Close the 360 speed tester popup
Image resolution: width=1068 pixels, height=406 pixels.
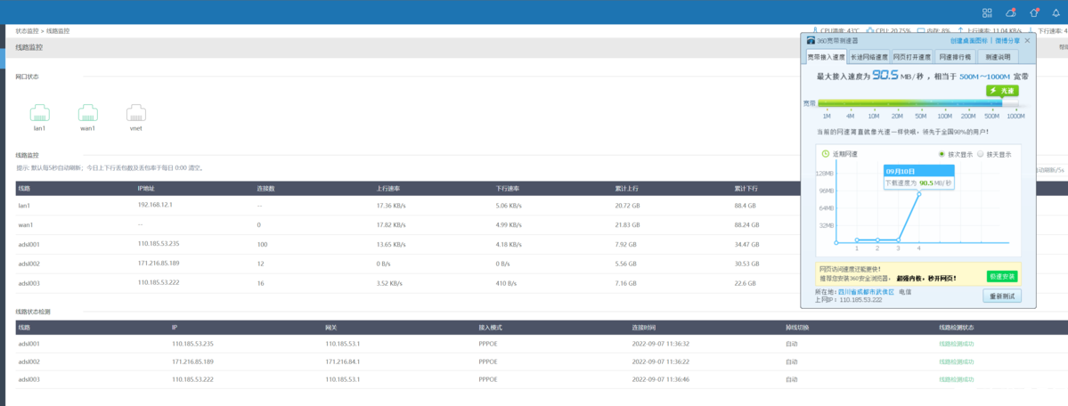1027,41
